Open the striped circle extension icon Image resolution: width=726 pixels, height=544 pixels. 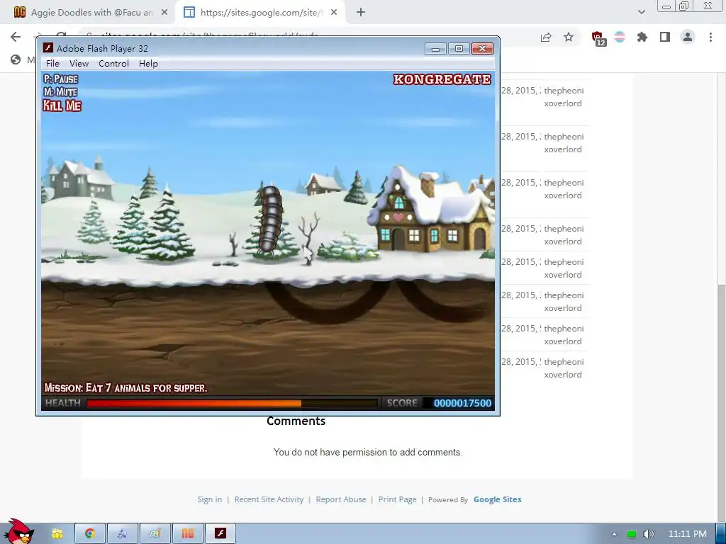point(620,37)
